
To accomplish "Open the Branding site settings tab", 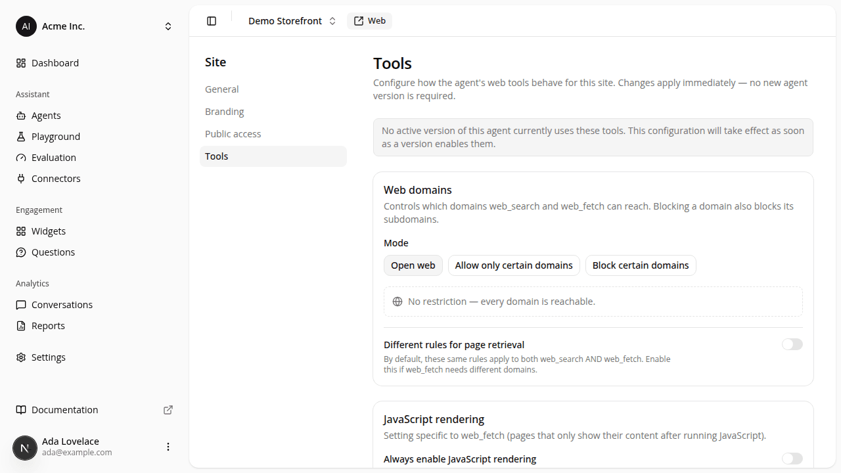I will [x=273, y=112].
